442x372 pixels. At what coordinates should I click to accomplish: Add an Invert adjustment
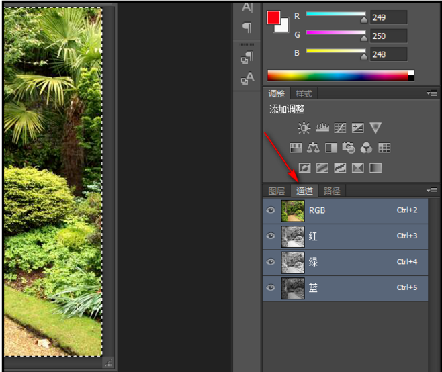point(305,168)
